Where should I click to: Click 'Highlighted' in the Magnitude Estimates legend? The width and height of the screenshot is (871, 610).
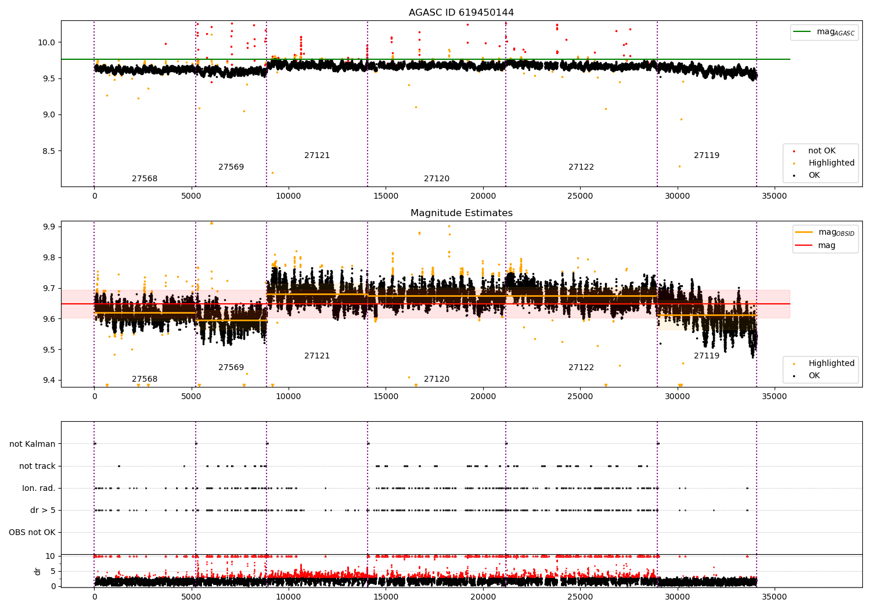832,364
